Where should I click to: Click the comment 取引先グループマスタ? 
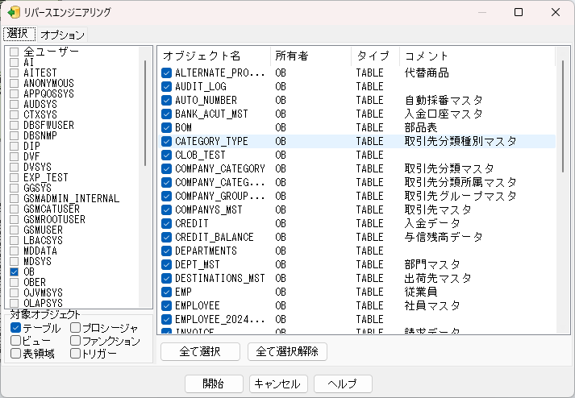click(460, 196)
